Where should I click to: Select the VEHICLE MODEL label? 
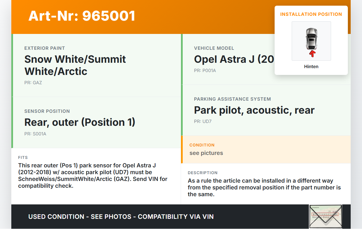click(x=214, y=48)
